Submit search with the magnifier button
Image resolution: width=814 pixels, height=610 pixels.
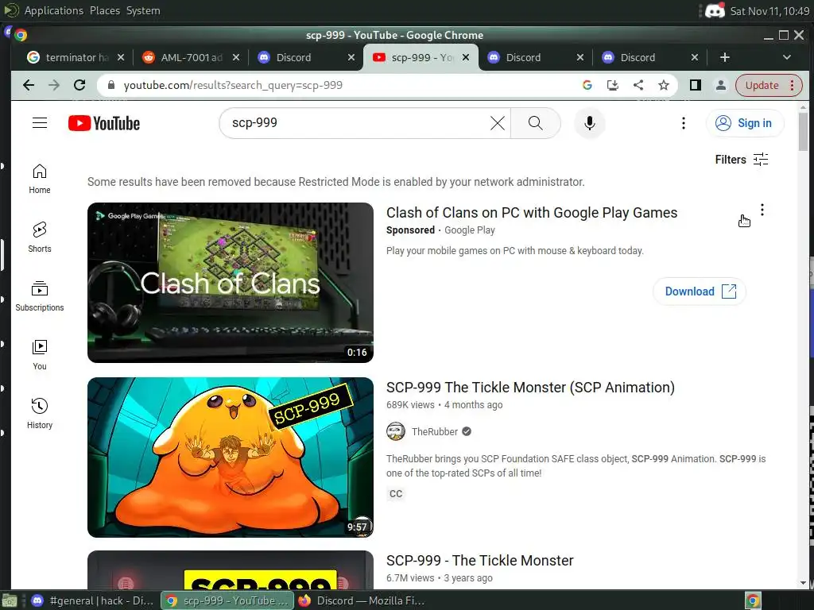535,123
